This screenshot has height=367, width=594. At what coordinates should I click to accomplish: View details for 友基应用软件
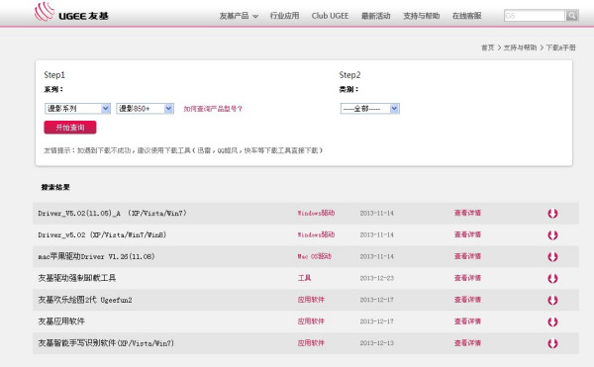tap(467, 321)
